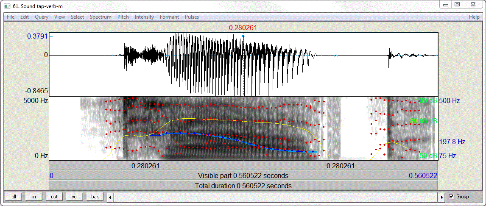Open the Formant menu
The image size is (486, 206).
pos(169,17)
